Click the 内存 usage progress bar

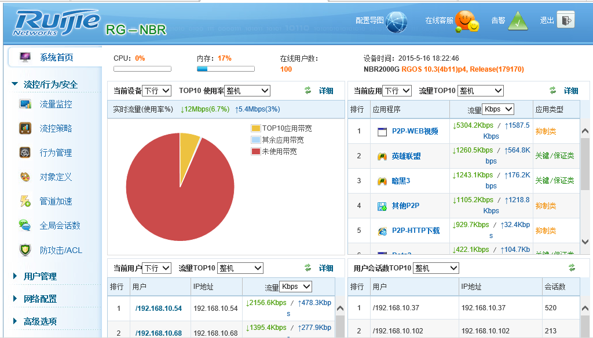click(226, 69)
